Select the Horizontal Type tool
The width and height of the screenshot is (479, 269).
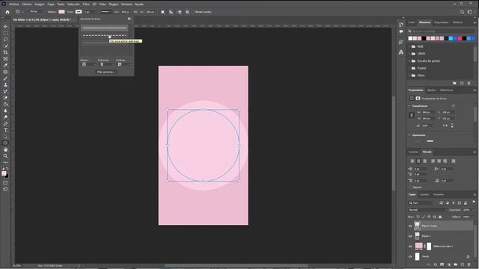click(5, 130)
